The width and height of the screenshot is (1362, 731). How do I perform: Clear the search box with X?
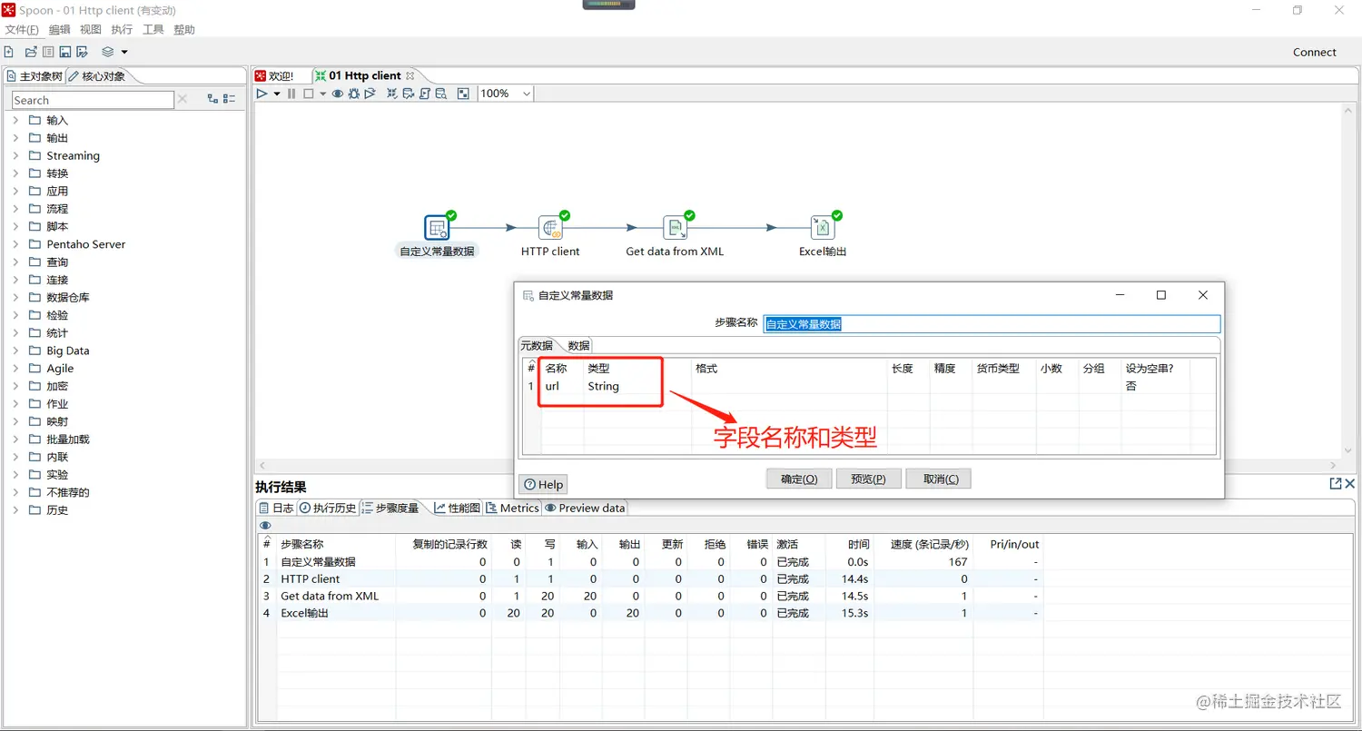(183, 99)
